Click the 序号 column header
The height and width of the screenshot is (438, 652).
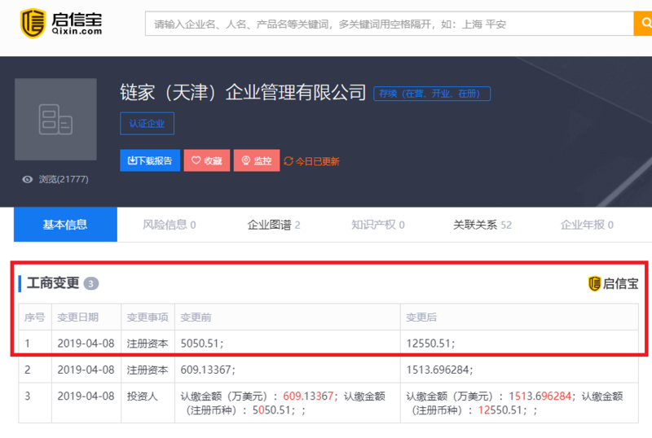34,318
